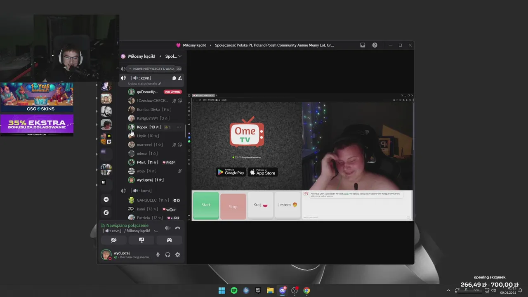Select user KaNgUs1994 in voice list
528x297 pixels.
[x=153, y=118]
